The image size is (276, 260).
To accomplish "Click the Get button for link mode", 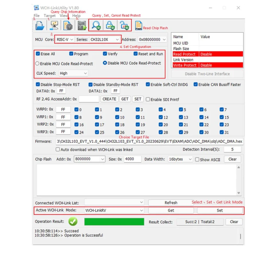I will click(171, 210).
